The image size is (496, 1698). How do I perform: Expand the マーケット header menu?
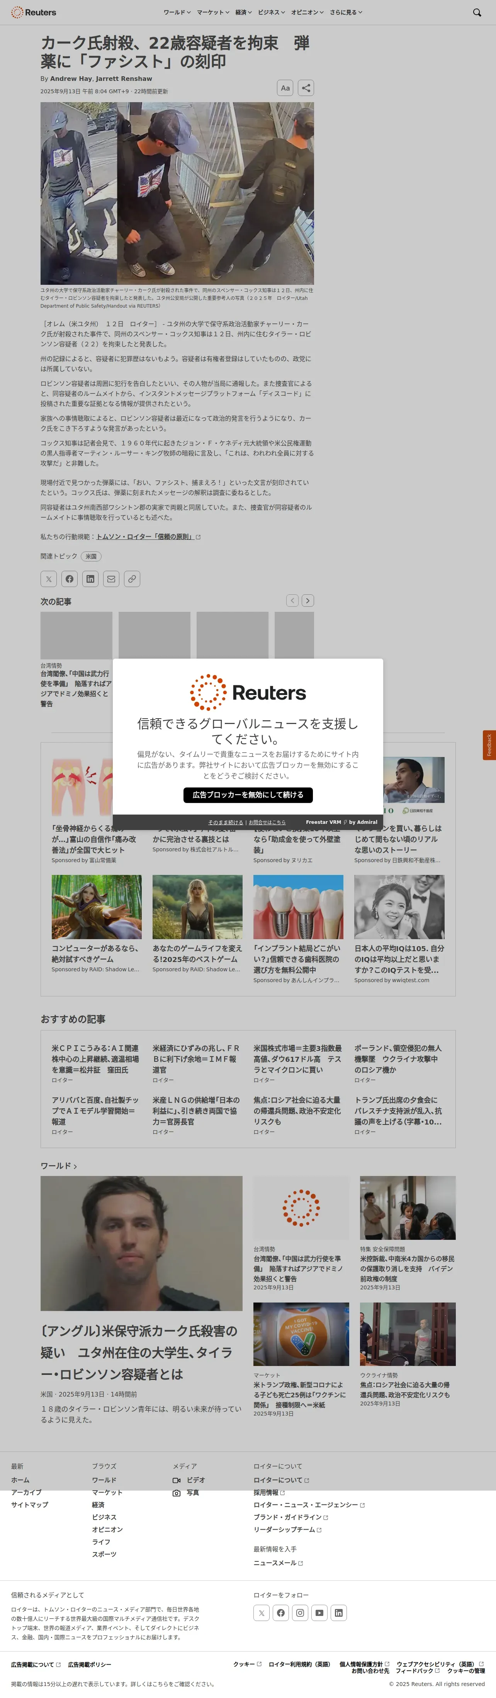pyautogui.click(x=213, y=12)
